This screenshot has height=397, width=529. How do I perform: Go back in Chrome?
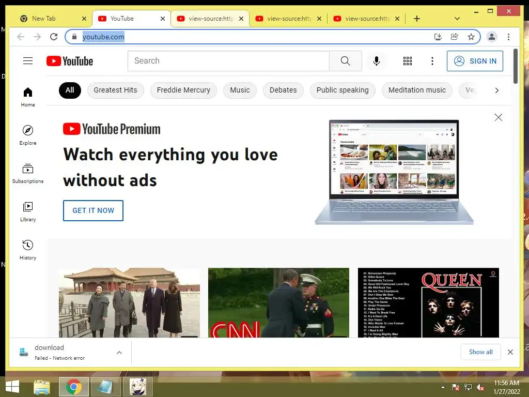click(21, 37)
